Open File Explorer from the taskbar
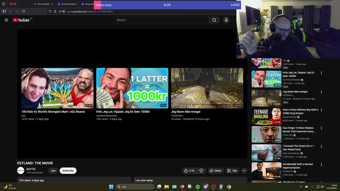The height and width of the screenshot is (191, 340). (x=167, y=187)
